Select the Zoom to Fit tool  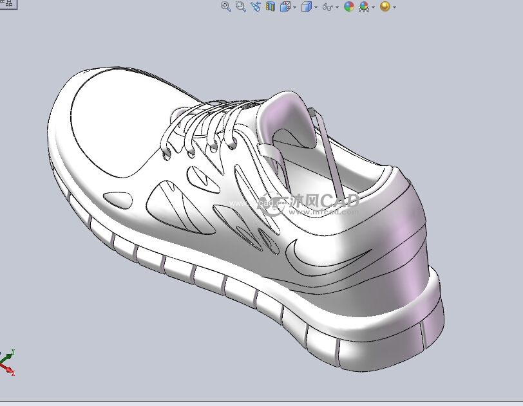tap(225, 6)
